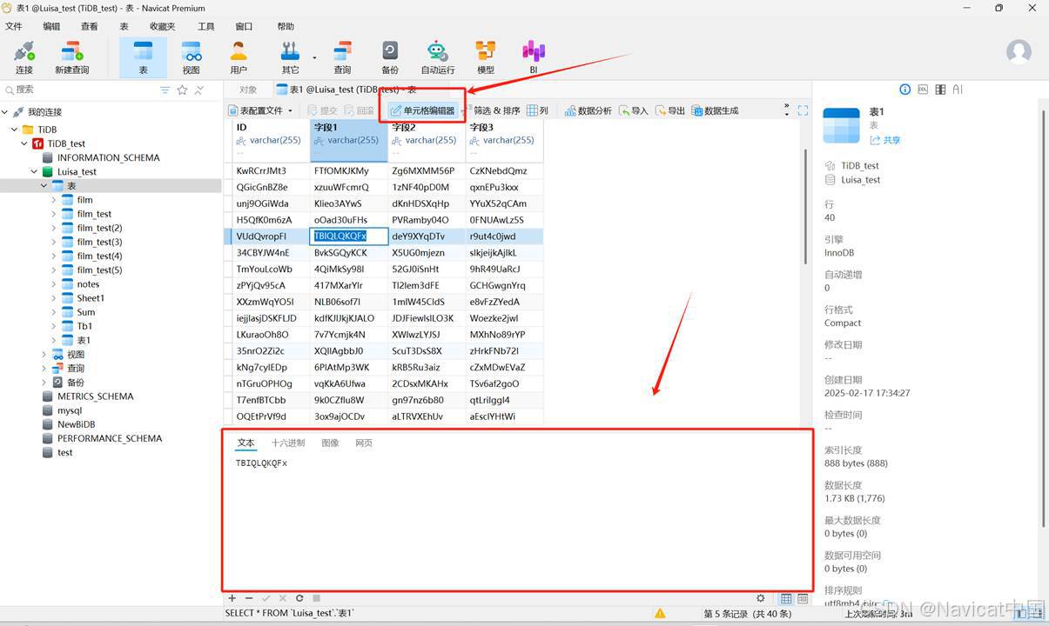Open the column layout panel icon

point(940,90)
